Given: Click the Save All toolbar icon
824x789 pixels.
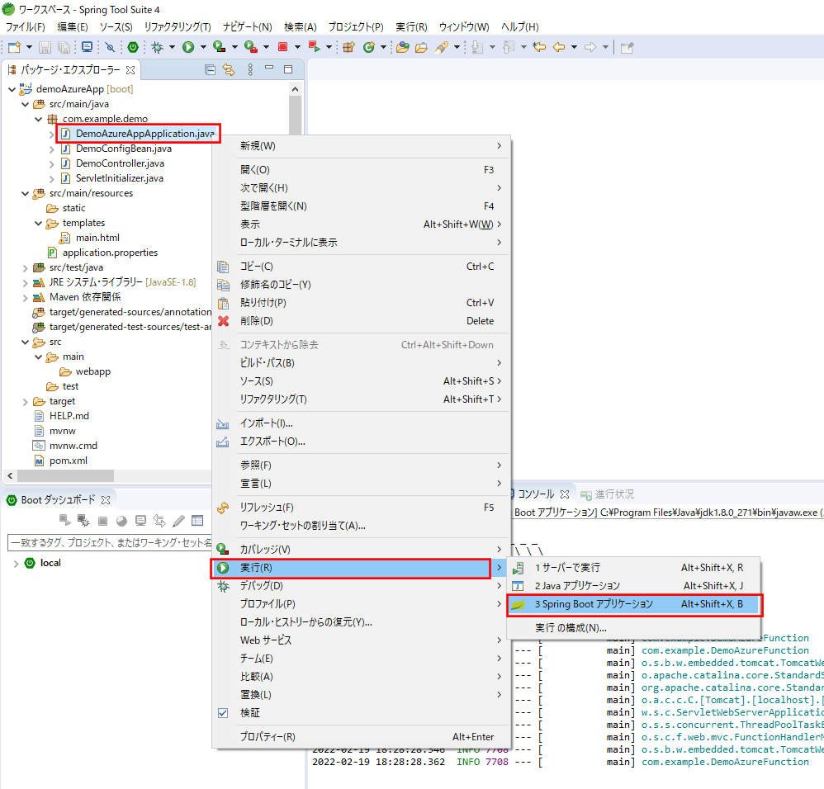Looking at the screenshot, I should tap(64, 47).
